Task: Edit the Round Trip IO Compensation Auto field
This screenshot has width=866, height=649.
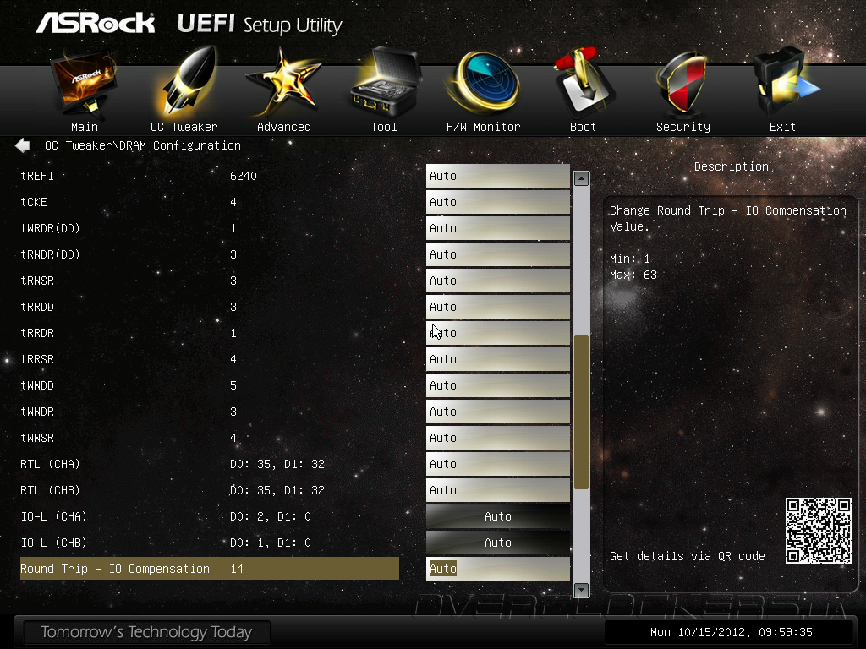Action: click(x=497, y=569)
